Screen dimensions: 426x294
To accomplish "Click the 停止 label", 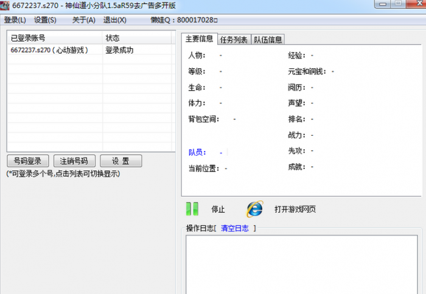I will tap(218, 209).
